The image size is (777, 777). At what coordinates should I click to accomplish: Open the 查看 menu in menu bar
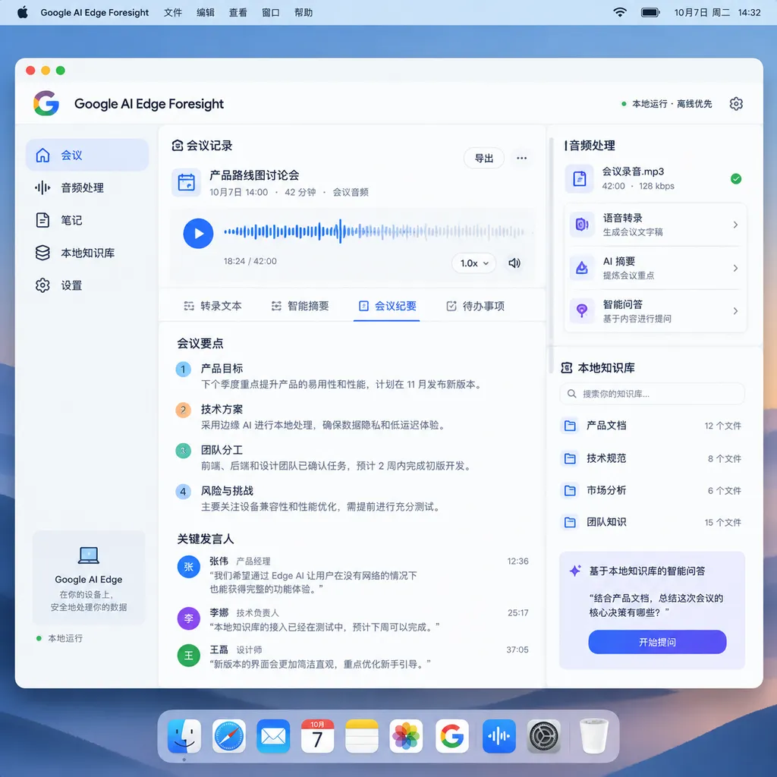(238, 12)
